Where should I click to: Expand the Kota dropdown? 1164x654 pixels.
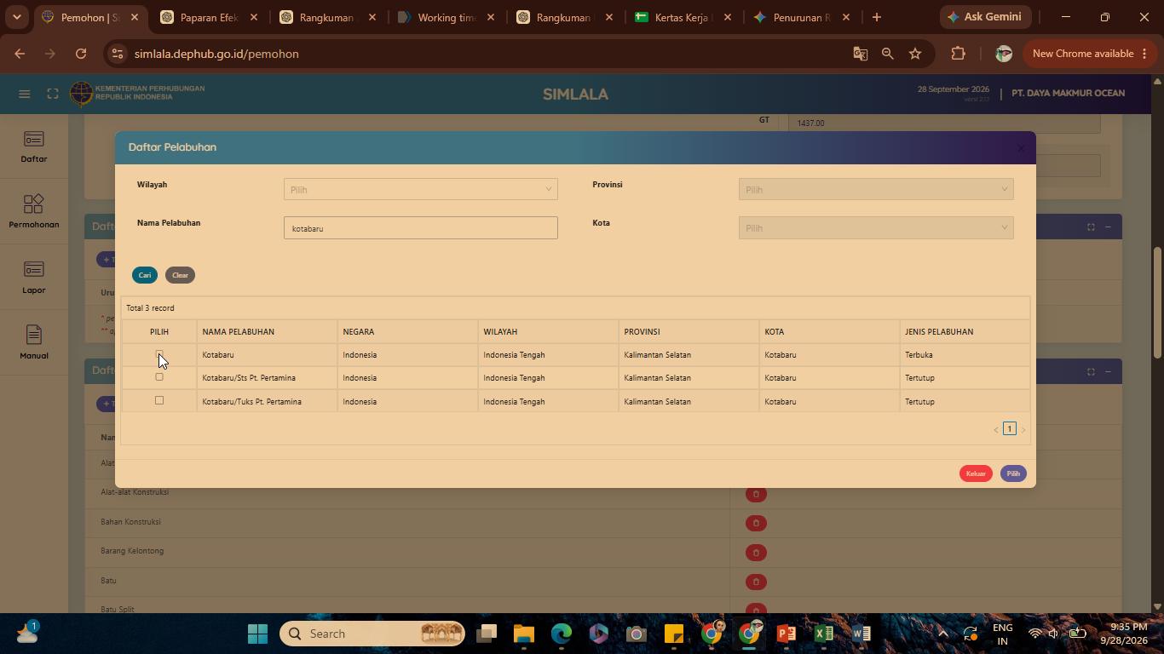point(876,227)
